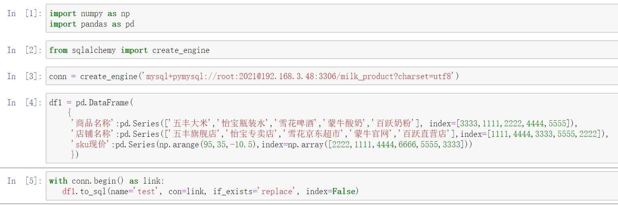Click the 'replace' string in to_sql call
The height and width of the screenshot is (205, 618).
point(277,191)
